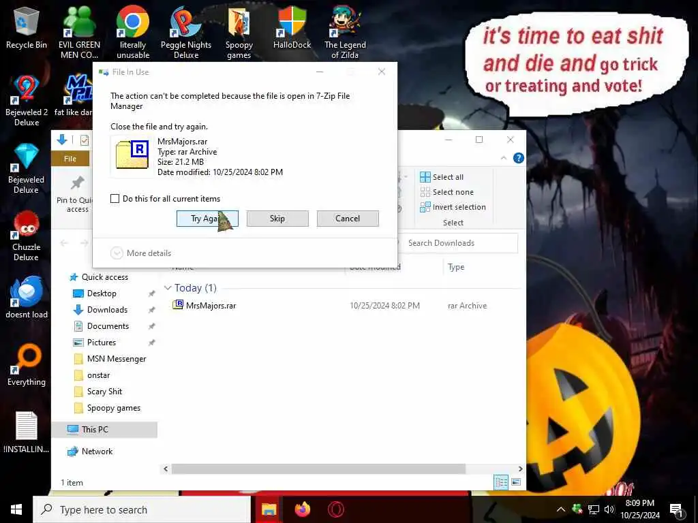Click the Skip button
This screenshot has width=698, height=523.
pyautogui.click(x=277, y=219)
